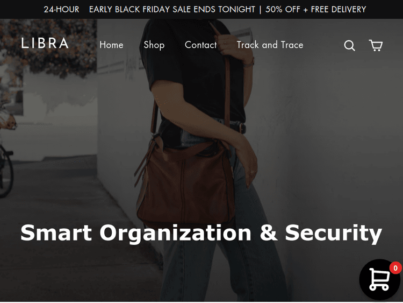The height and width of the screenshot is (303, 403).
Task: Open the floating black cart button
Action: coord(379,279)
